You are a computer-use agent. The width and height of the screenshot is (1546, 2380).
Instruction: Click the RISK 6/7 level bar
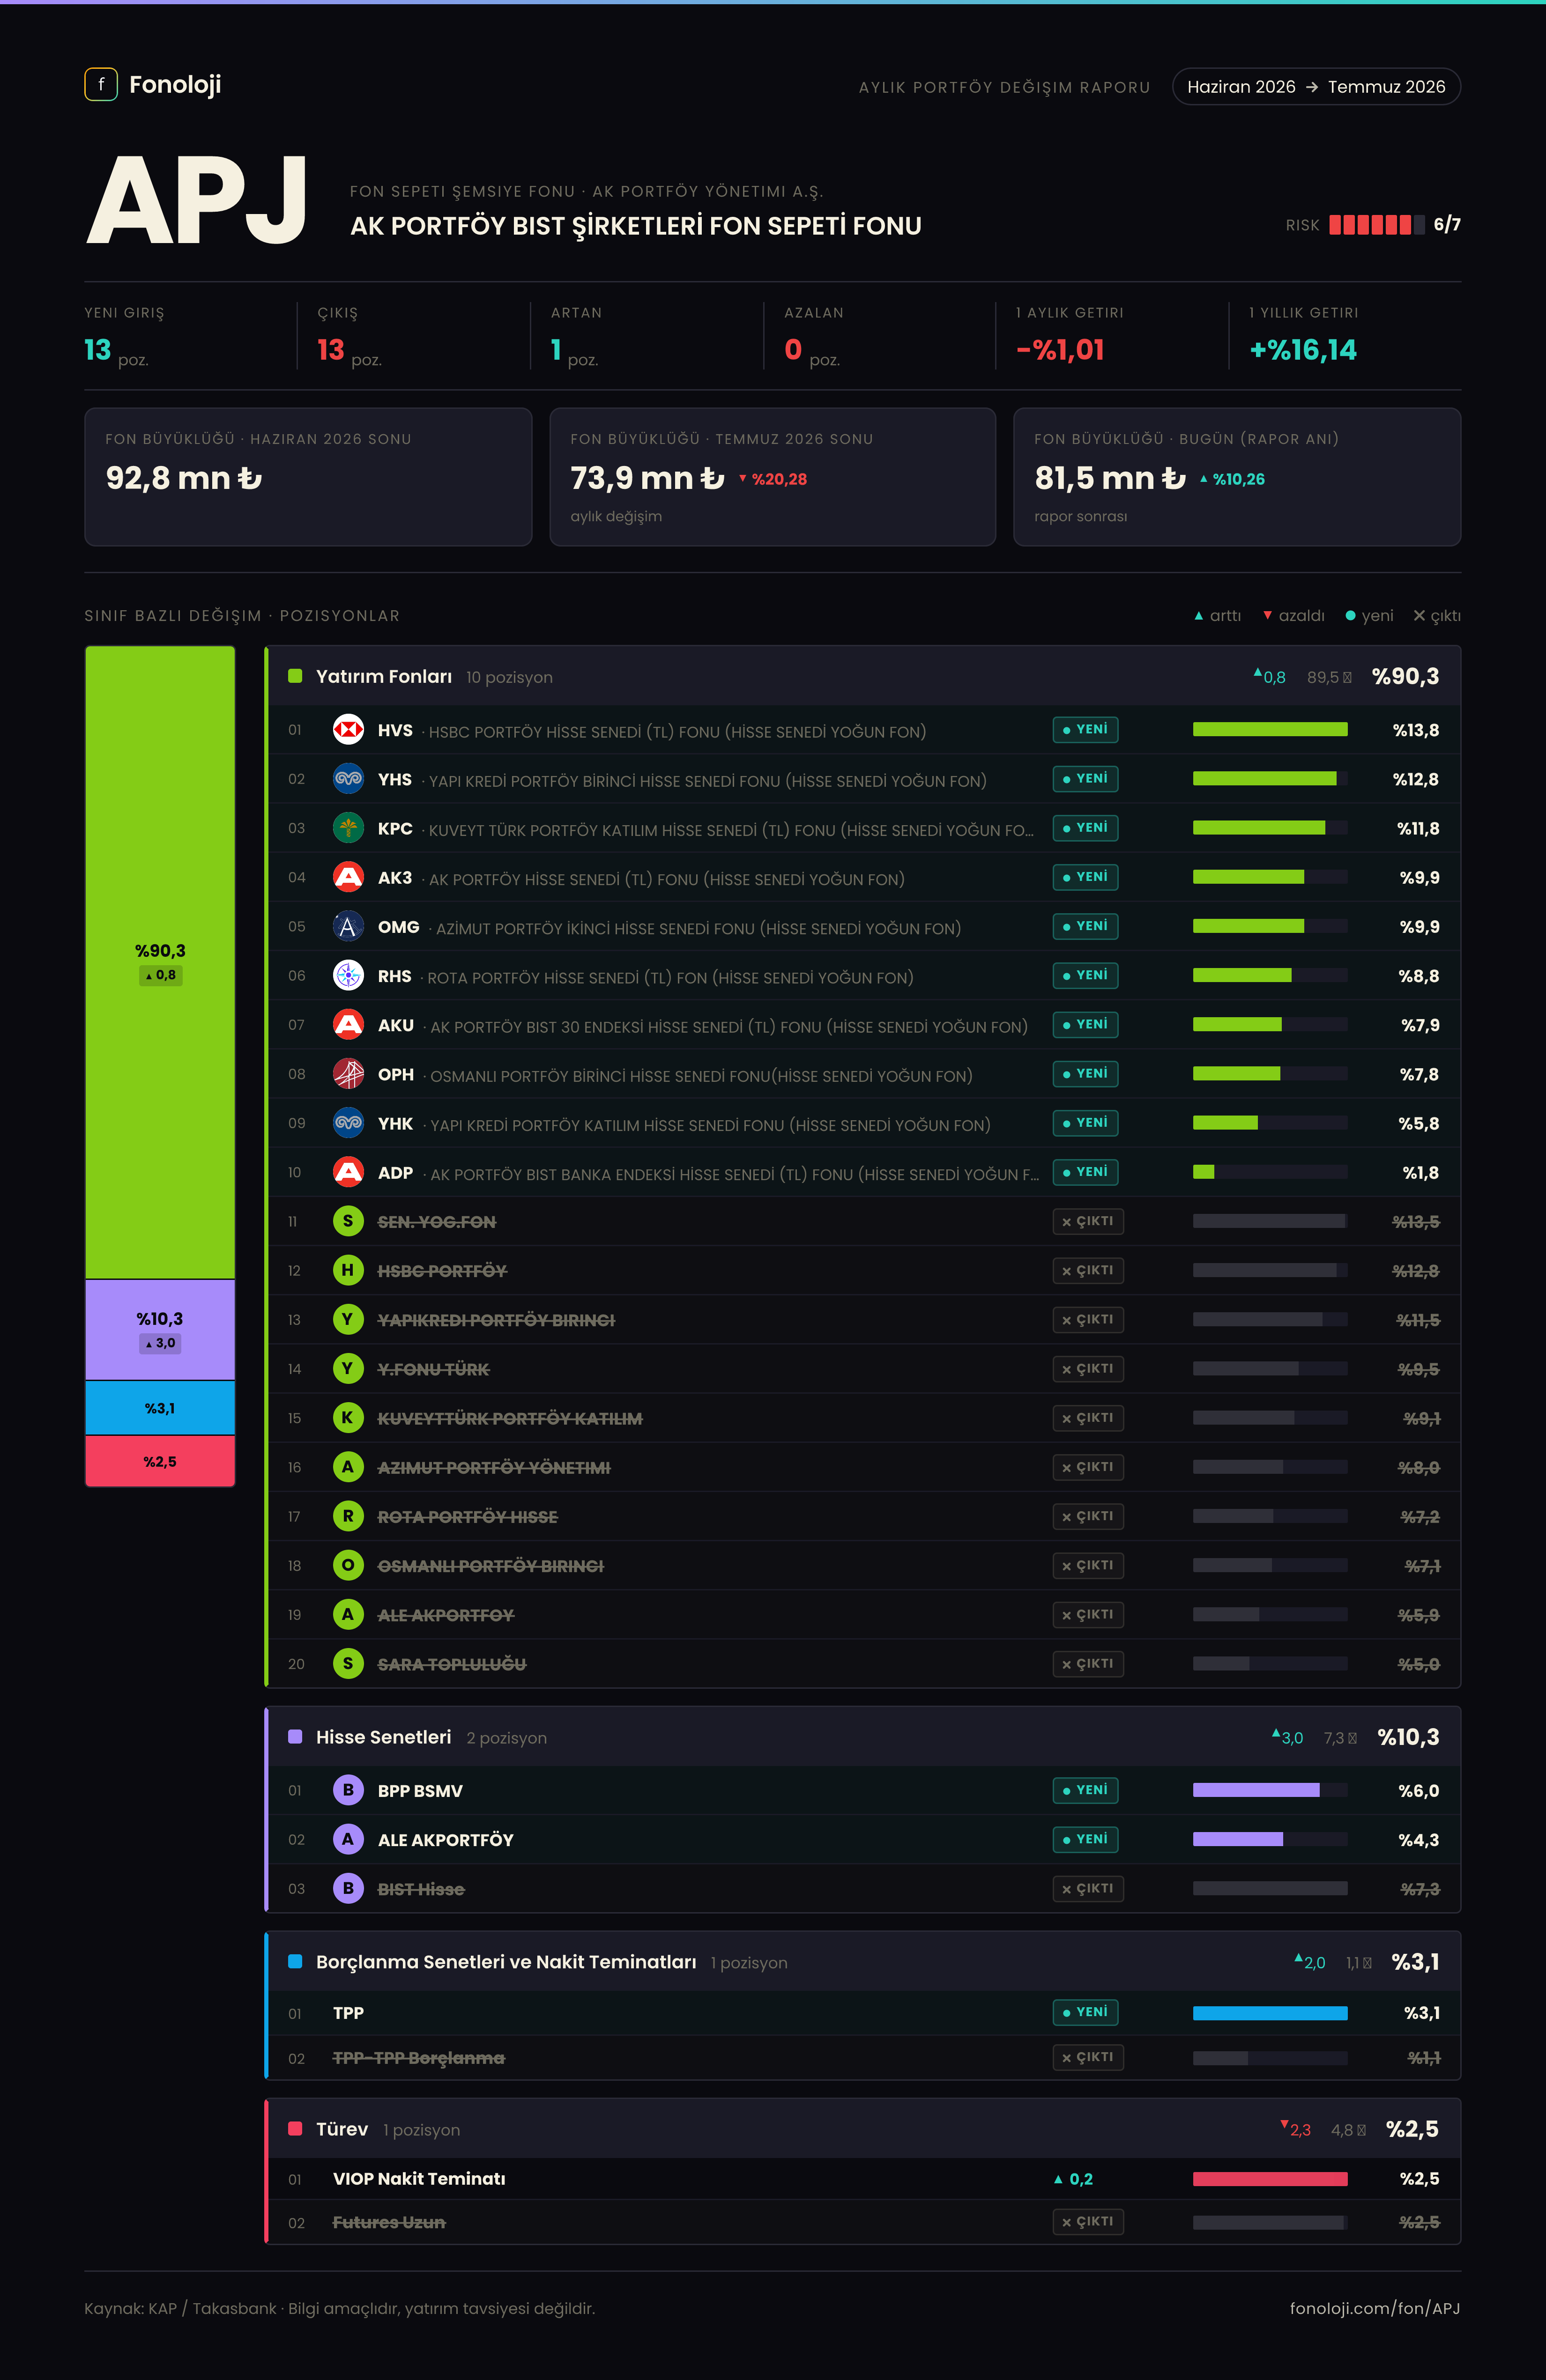tap(1377, 224)
